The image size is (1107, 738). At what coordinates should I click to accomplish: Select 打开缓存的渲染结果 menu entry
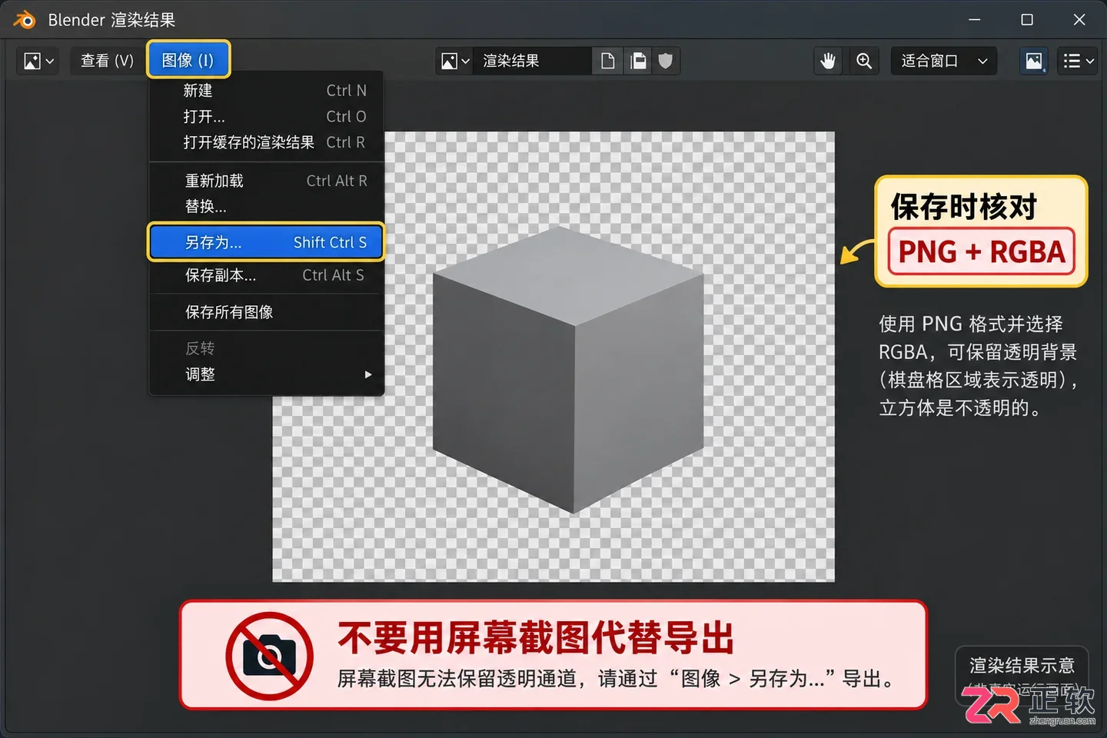pos(266,142)
